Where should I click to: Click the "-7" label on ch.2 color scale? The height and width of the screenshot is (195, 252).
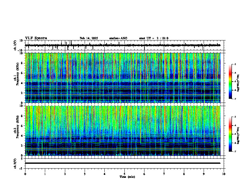click(x=235, y=152)
